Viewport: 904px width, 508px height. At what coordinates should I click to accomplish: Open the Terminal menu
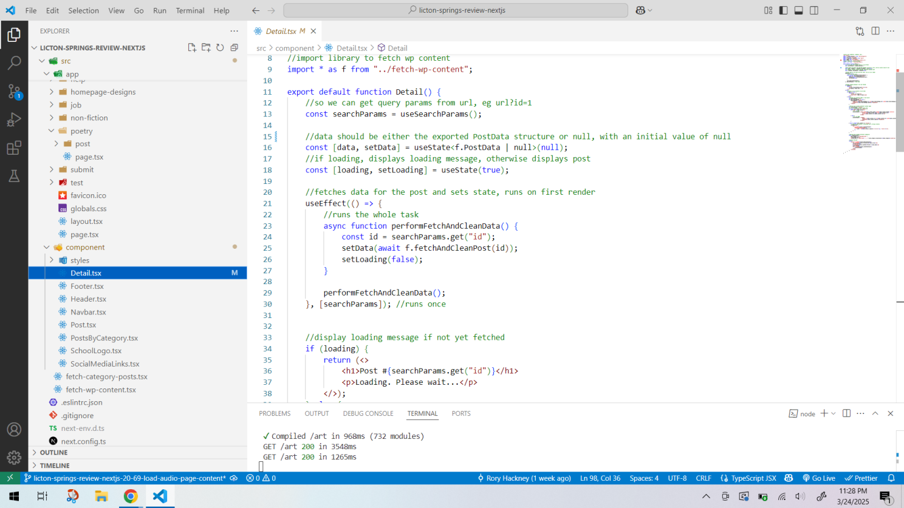[x=190, y=10]
